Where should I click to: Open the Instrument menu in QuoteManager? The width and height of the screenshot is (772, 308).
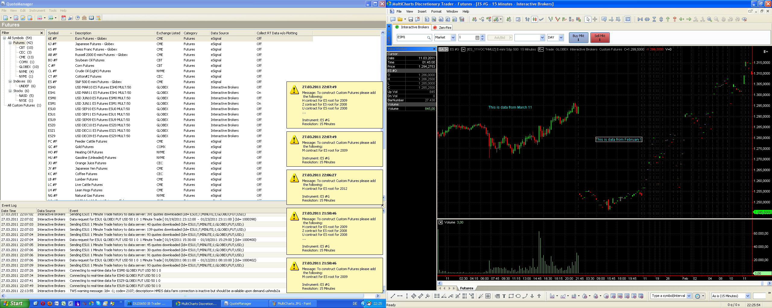[37, 11]
